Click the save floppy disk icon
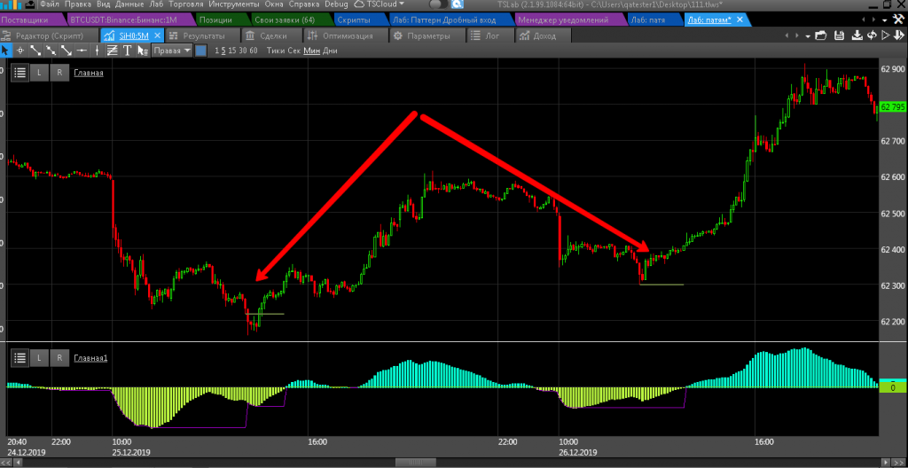The height and width of the screenshot is (468, 908). 840,35
